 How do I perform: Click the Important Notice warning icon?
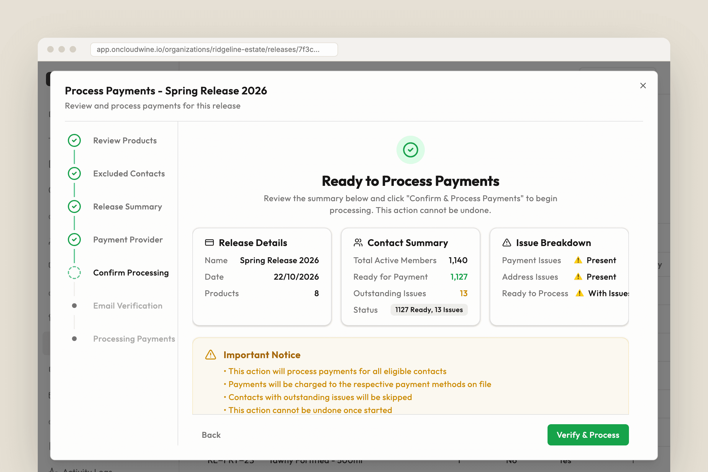point(211,355)
